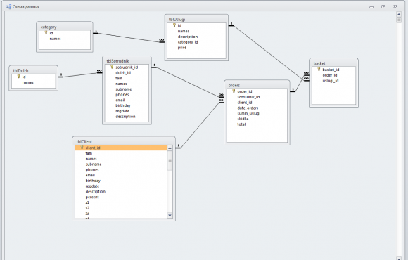Click the main window scroll up arrow
The width and height of the screenshot is (408, 260).
pyautogui.click(x=399, y=14)
